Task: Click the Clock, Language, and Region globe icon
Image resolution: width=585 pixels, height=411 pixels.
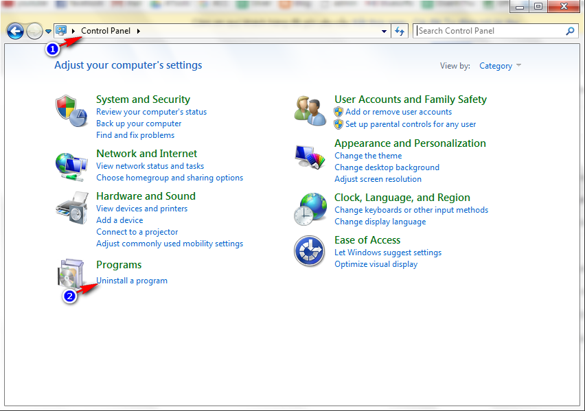Action: tap(310, 209)
